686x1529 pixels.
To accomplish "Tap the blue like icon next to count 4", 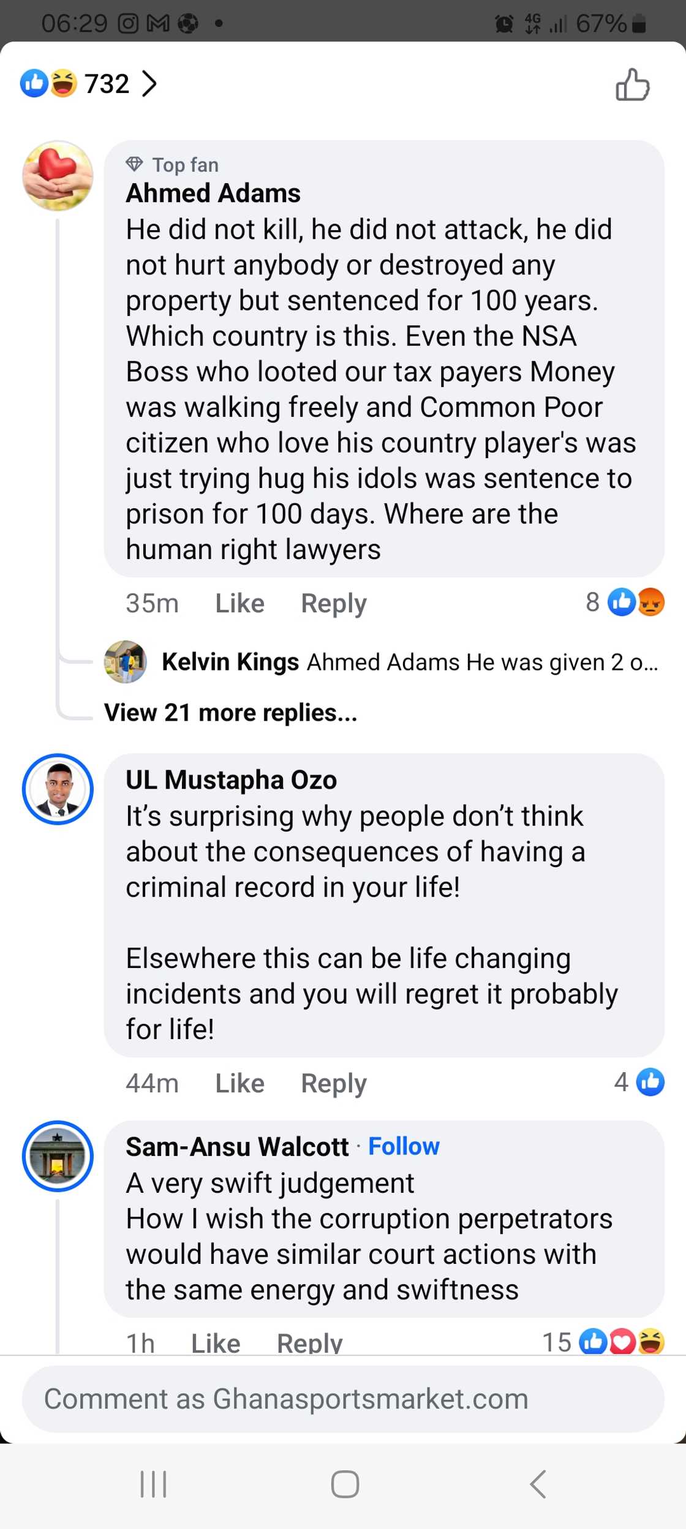I will pos(652,1081).
